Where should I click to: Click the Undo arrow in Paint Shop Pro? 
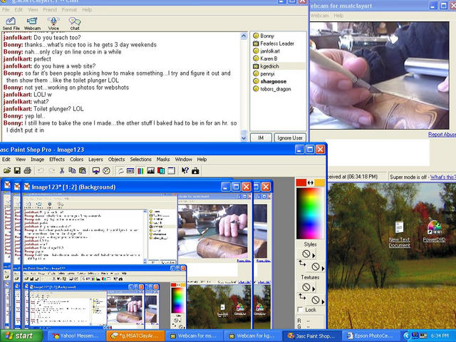[x=41, y=170]
